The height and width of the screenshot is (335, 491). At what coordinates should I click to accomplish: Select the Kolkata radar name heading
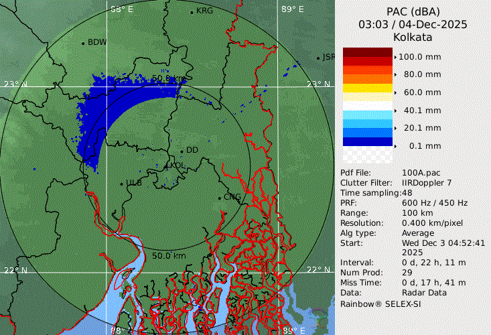(x=413, y=37)
